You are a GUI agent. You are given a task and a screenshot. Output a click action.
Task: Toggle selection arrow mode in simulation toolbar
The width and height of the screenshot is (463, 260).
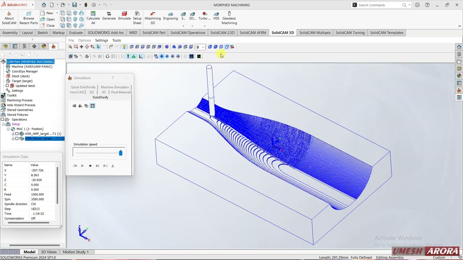[98, 47]
